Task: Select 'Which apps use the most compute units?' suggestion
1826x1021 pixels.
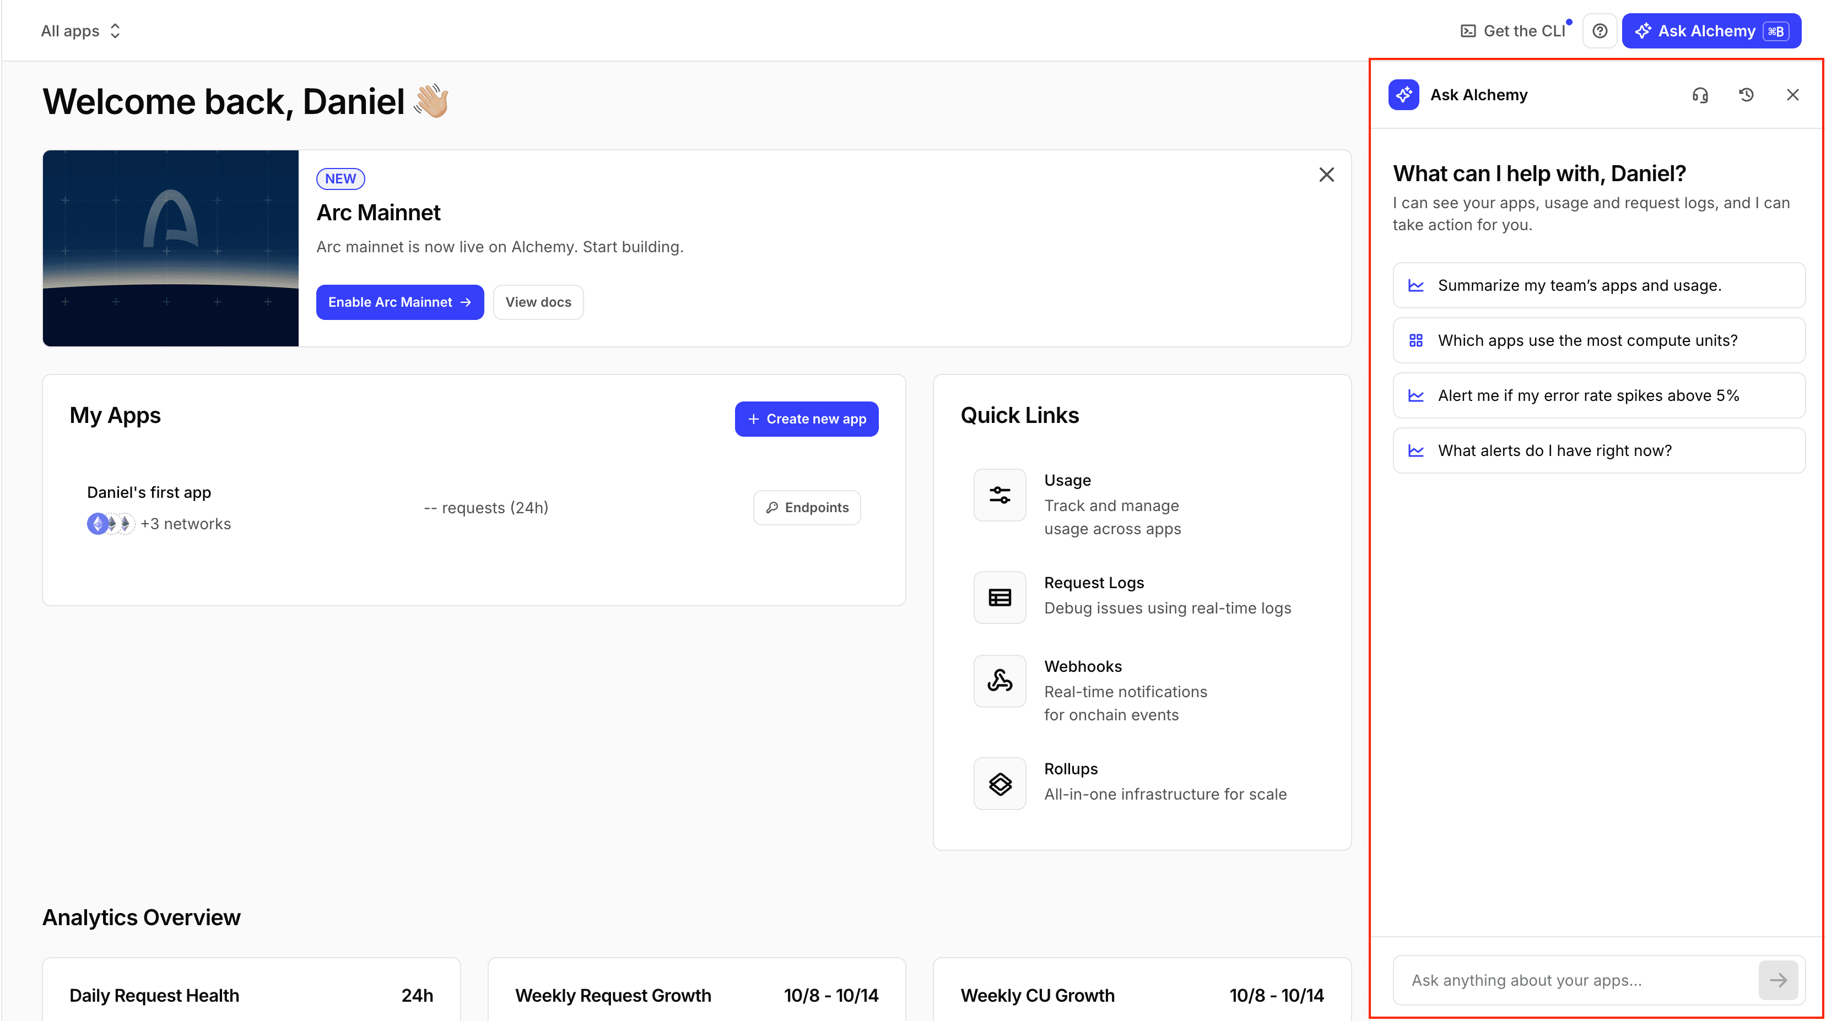Action: point(1598,341)
